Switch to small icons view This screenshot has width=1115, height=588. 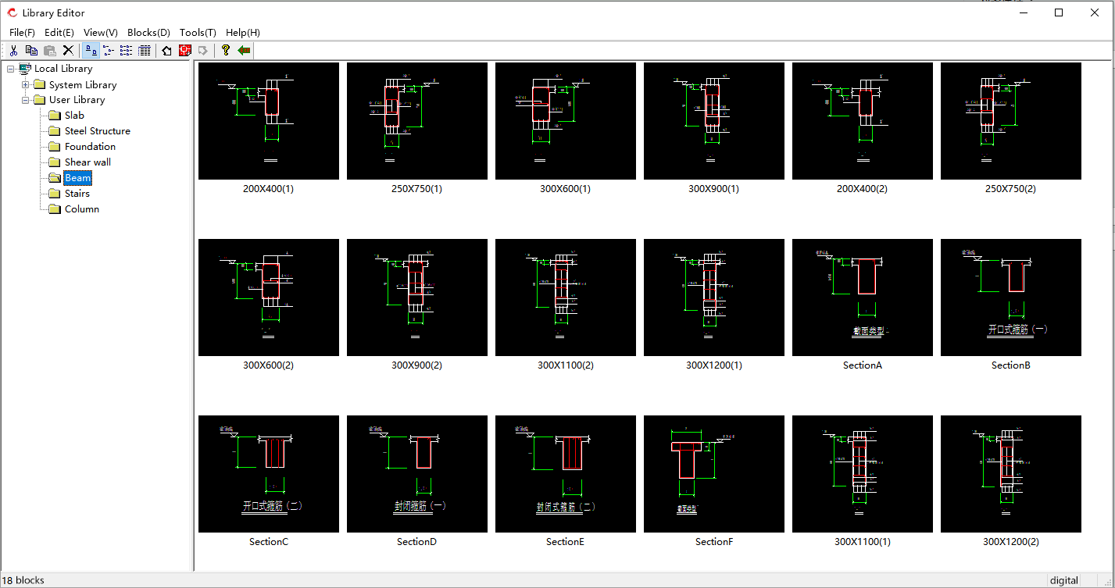109,50
